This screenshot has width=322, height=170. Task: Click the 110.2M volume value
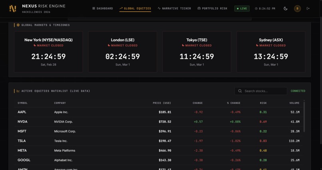[x=294, y=141]
